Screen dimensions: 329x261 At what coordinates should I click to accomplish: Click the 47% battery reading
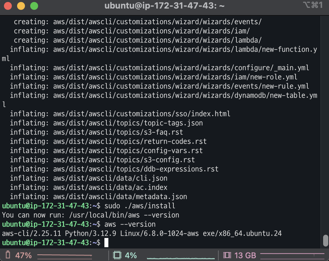tap(23, 255)
